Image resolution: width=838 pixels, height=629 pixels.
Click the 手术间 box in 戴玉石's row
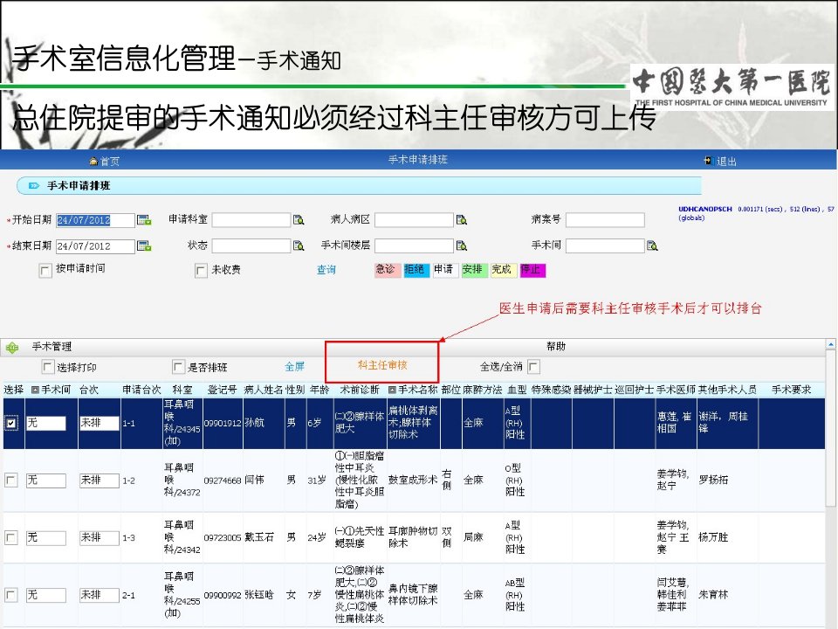pos(46,537)
